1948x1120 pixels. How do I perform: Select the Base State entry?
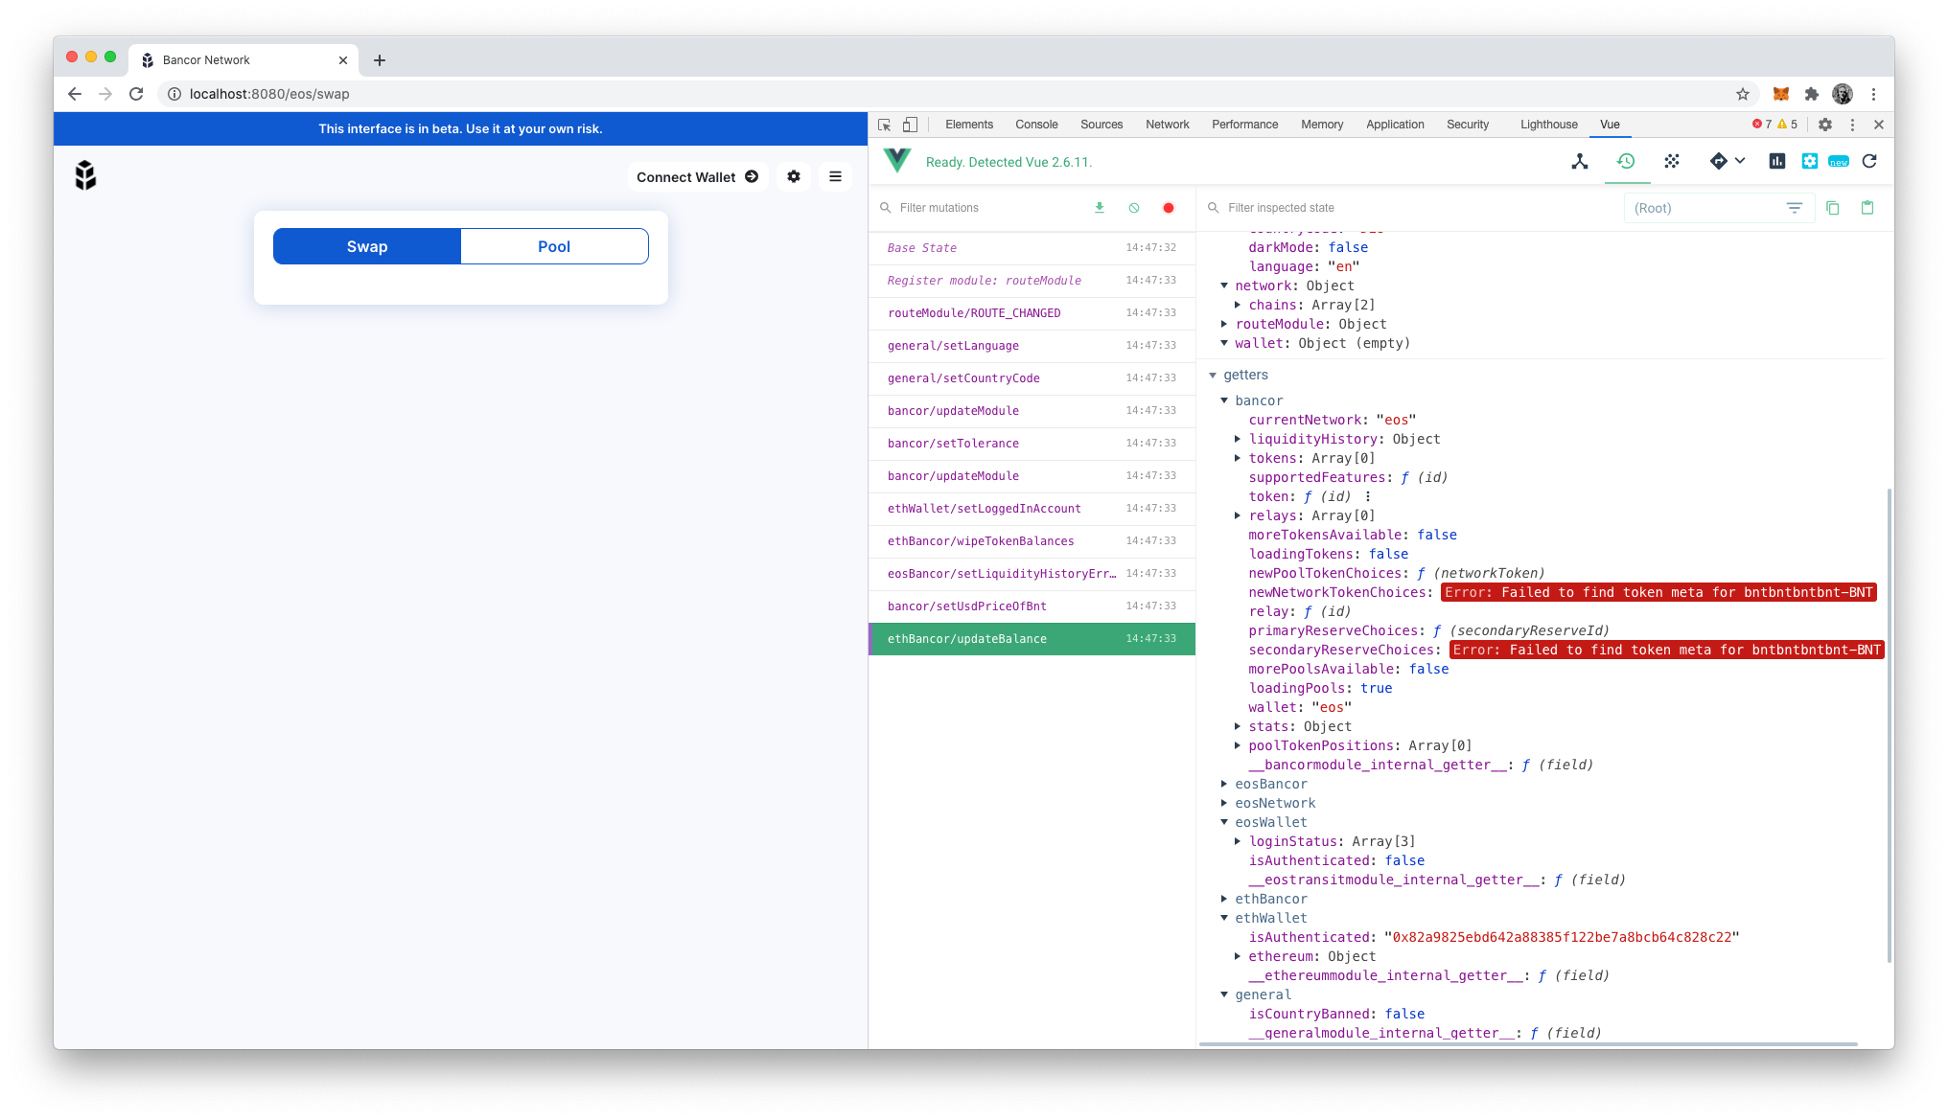pyautogui.click(x=1032, y=248)
